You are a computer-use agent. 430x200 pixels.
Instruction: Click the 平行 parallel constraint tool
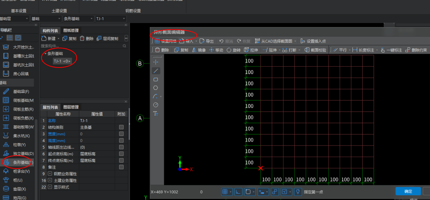pyautogui.click(x=340, y=50)
